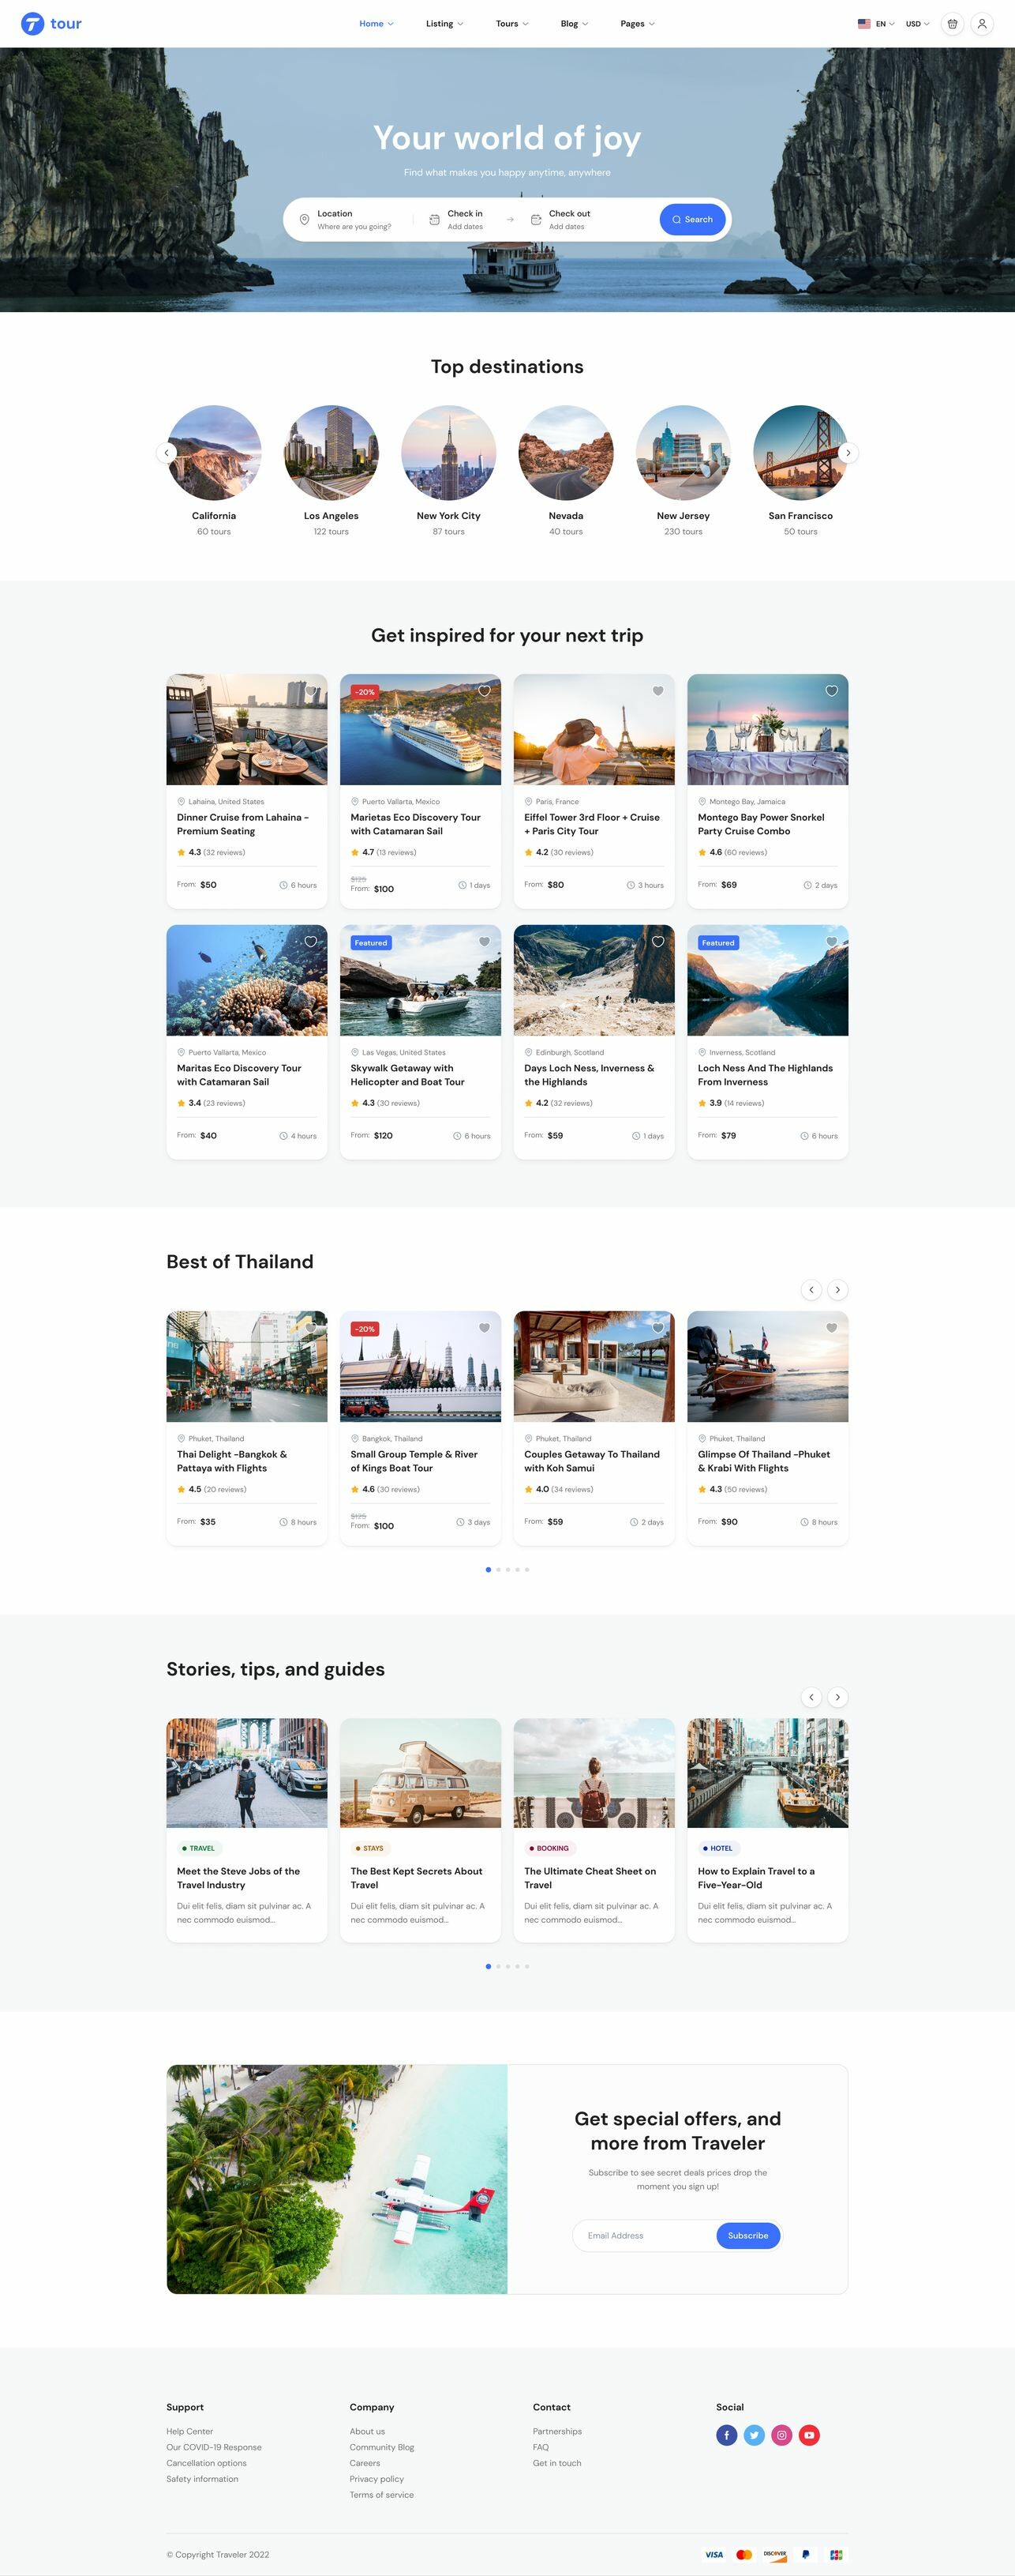The width and height of the screenshot is (1015, 2576).
Task: Open Meet the Steve Jobs article title
Action: point(239,1878)
